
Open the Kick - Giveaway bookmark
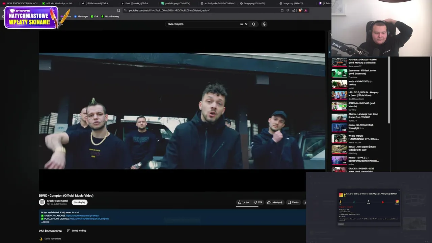(x=110, y=17)
